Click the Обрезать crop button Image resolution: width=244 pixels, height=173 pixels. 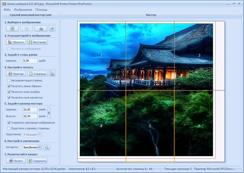pyautogui.click(x=16, y=42)
